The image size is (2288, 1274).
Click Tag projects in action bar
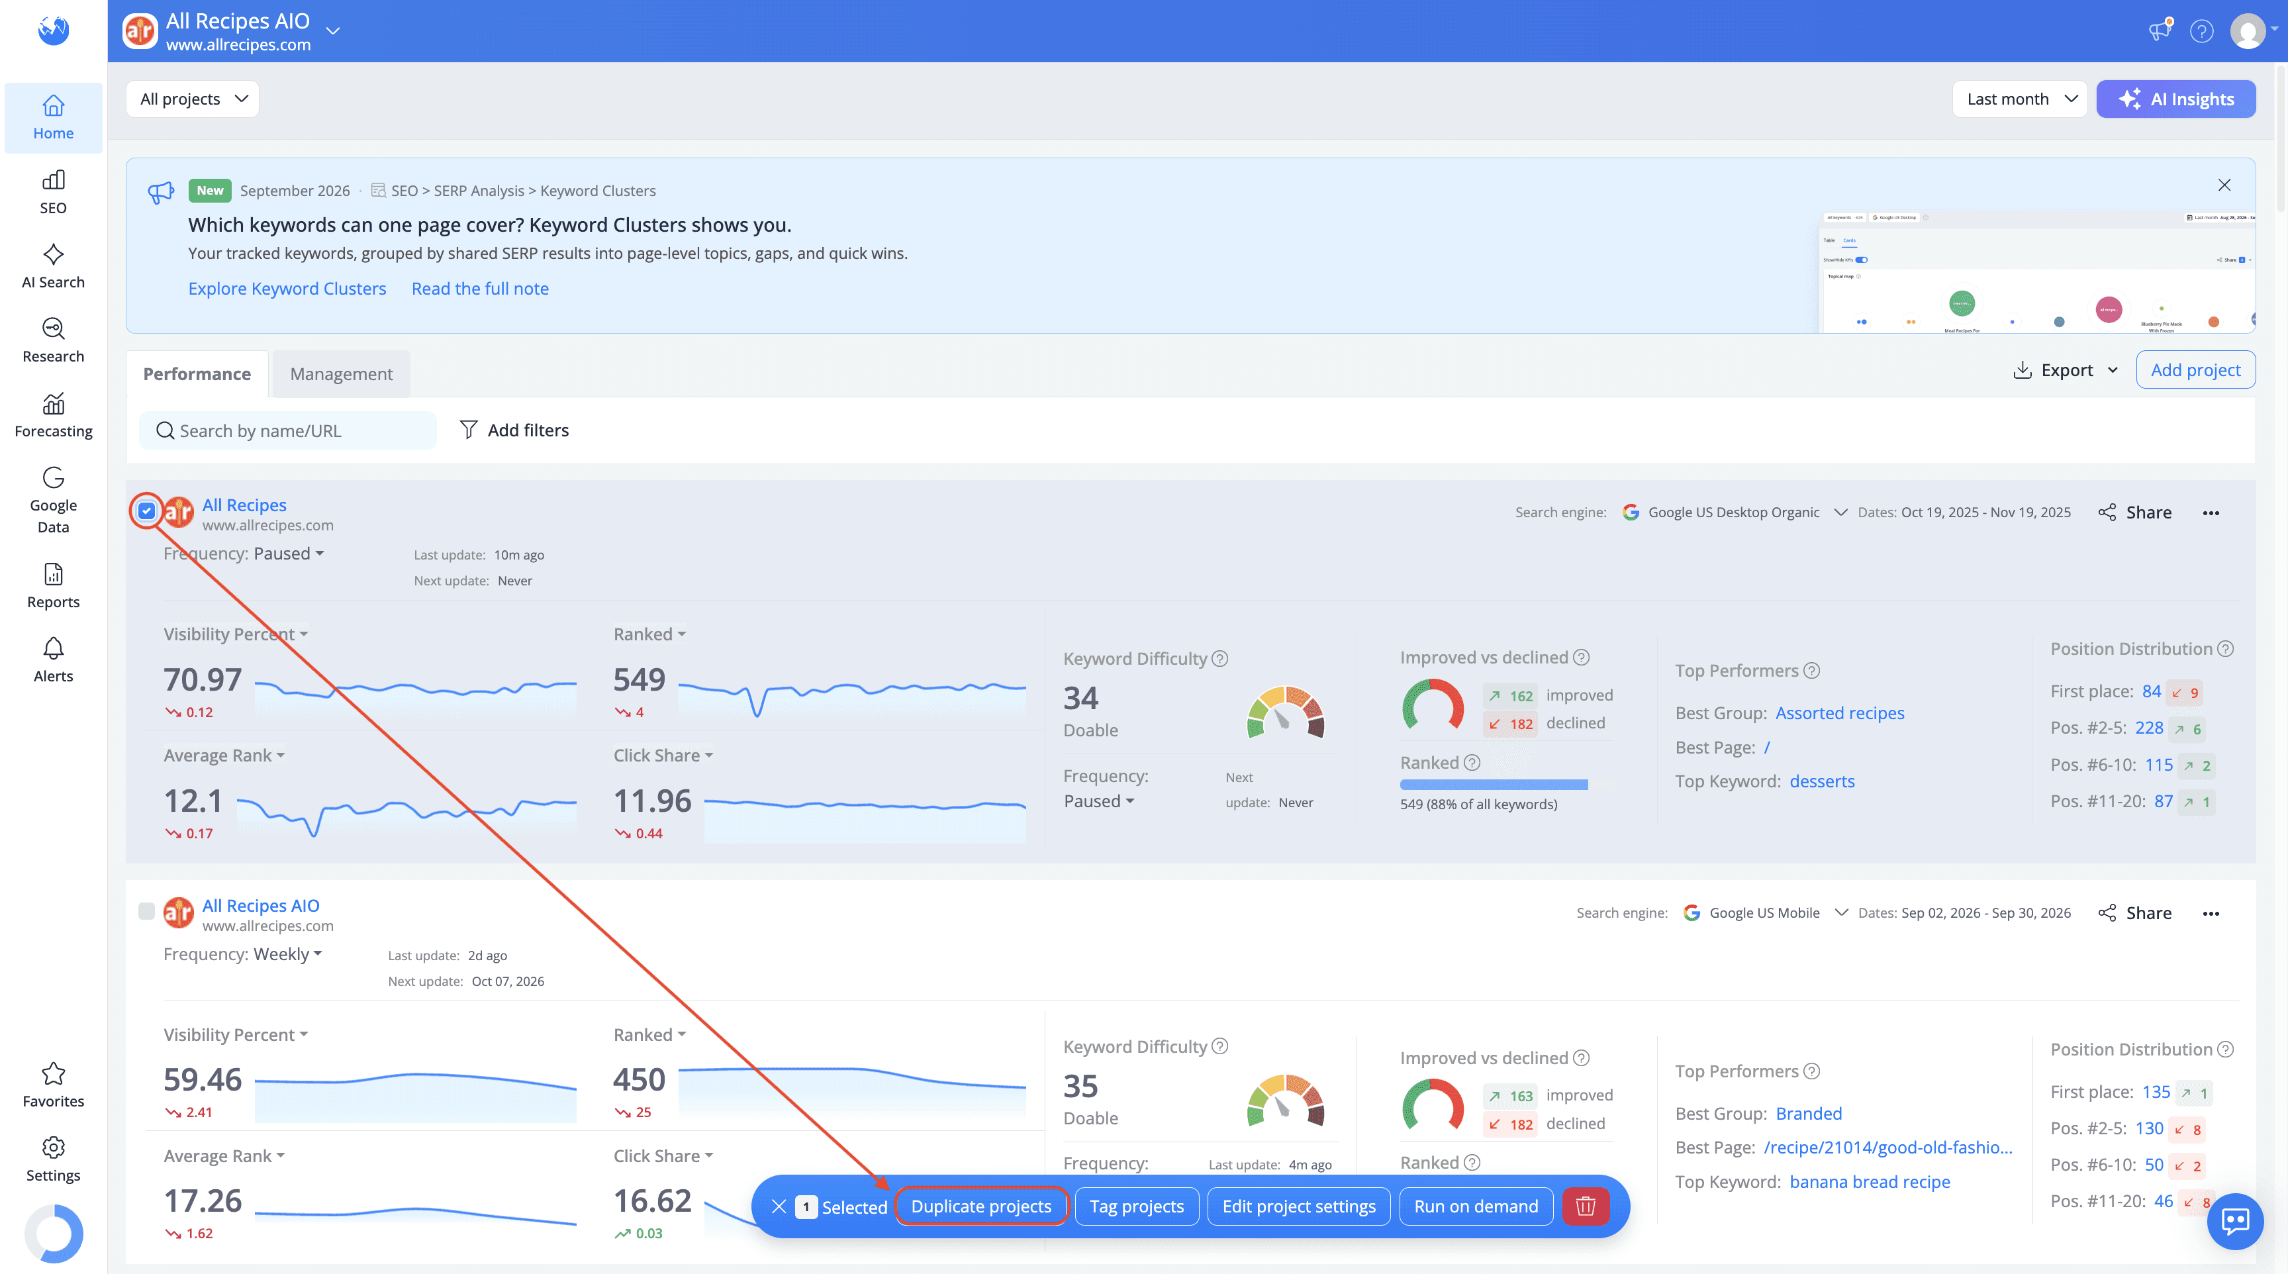point(1137,1206)
